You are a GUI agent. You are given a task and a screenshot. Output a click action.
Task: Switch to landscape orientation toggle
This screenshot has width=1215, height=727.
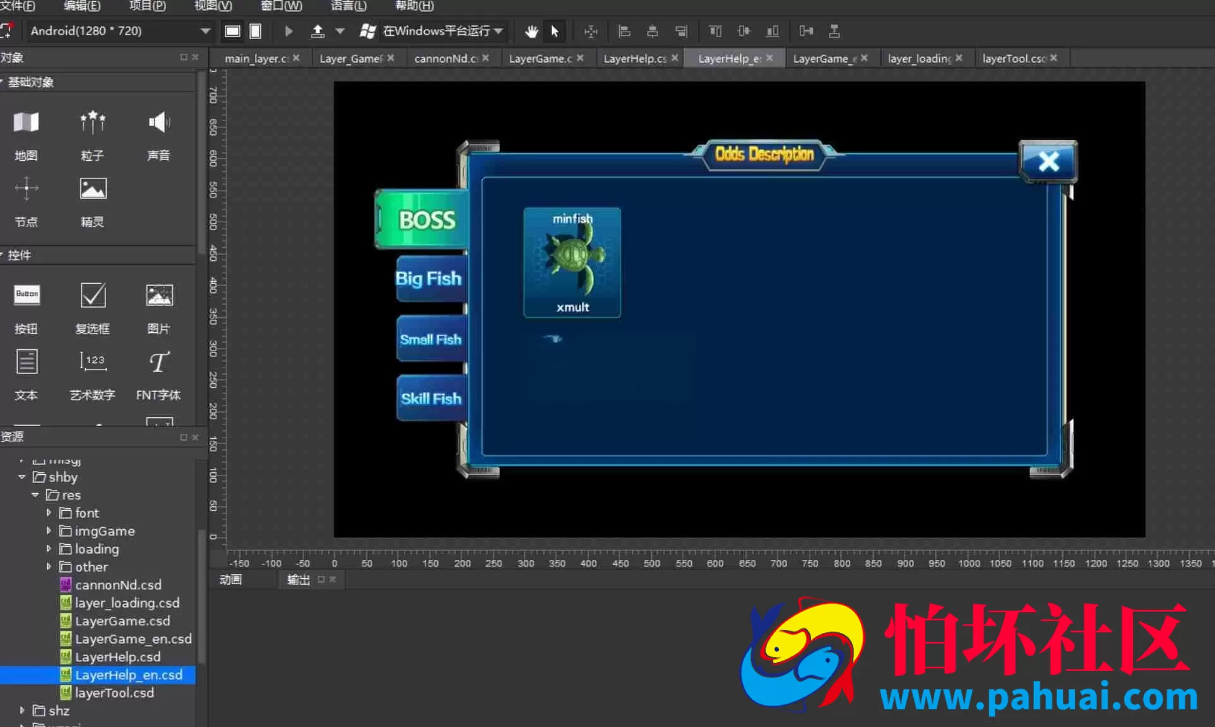point(232,31)
